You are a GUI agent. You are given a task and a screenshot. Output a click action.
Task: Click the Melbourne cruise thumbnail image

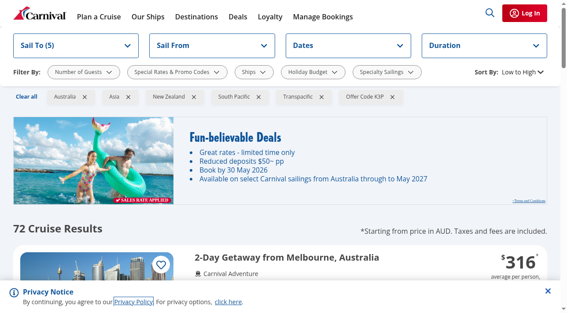pyautogui.click(x=97, y=266)
